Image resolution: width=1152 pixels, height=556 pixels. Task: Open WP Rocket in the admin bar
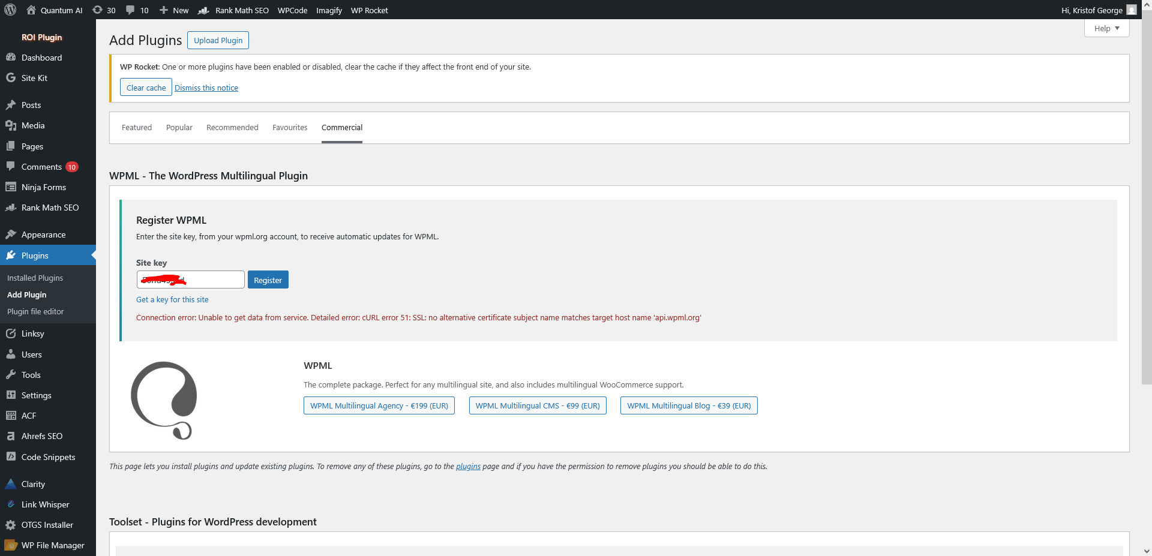(370, 10)
